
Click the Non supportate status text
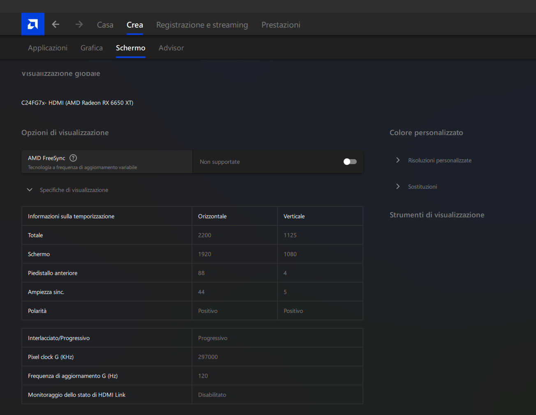click(219, 162)
